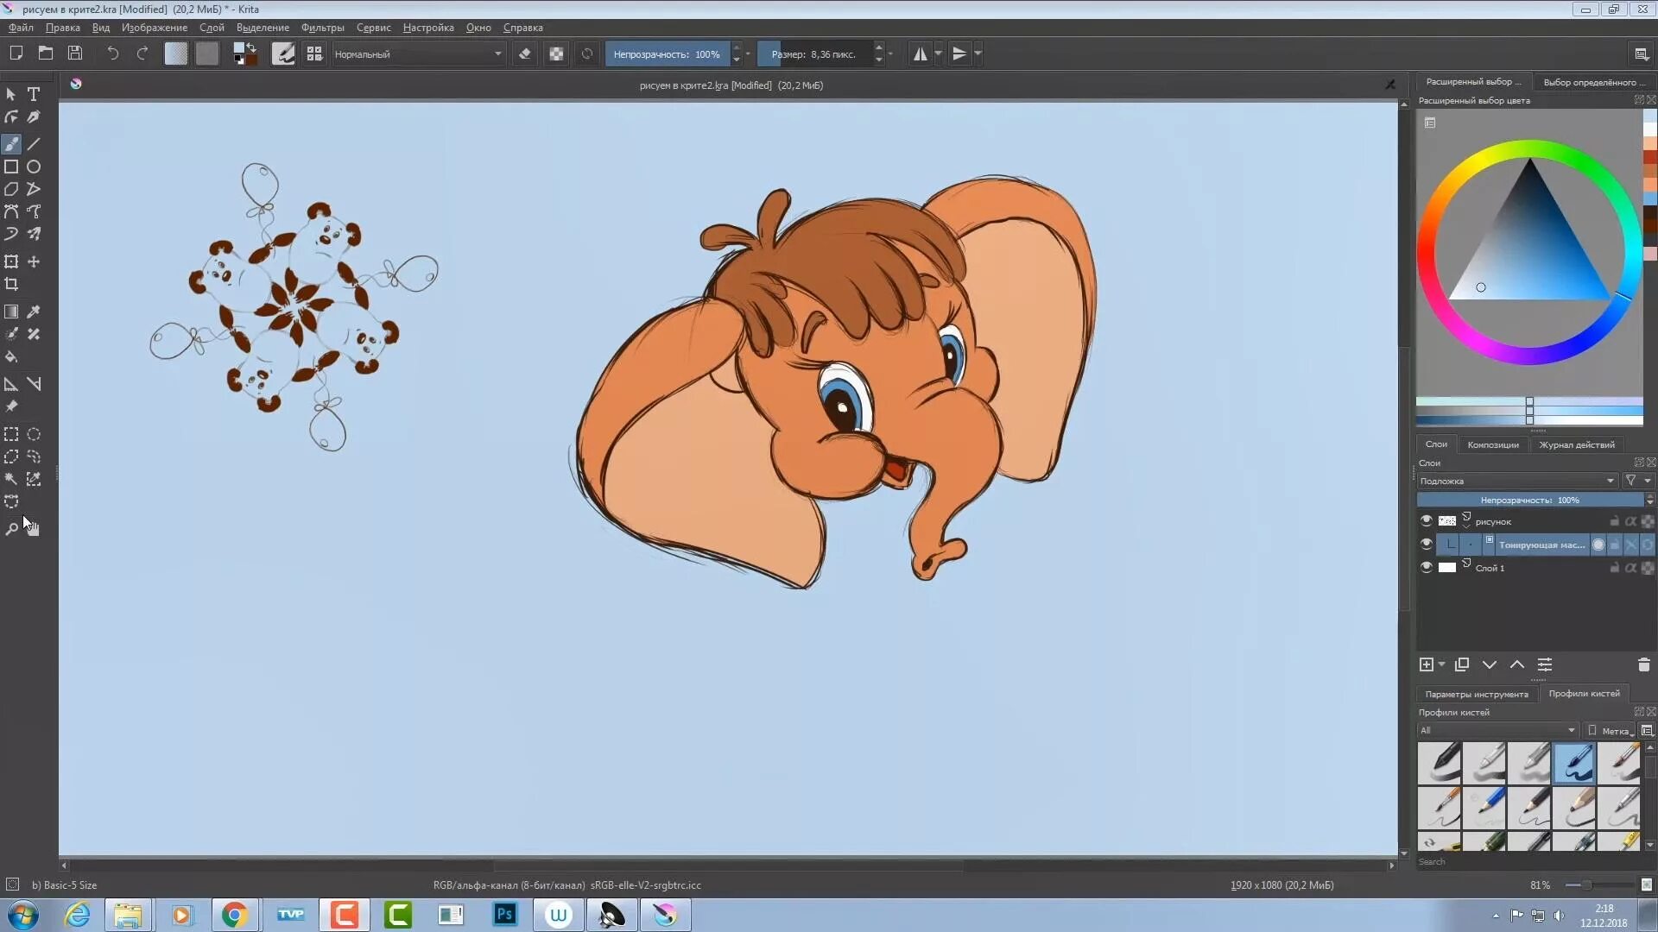Select the Fill bucket tool
This screenshot has width=1658, height=932.
click(11, 356)
